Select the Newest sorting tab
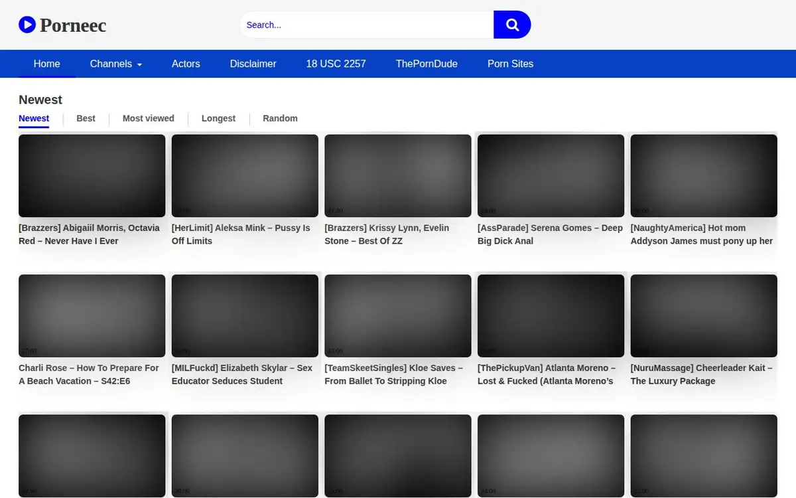796x498 pixels. click(34, 118)
